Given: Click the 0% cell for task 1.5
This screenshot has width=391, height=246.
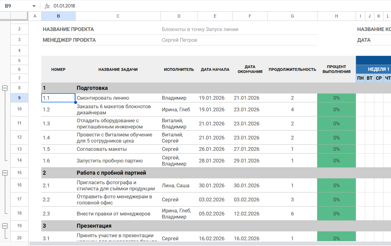Looking at the screenshot, I should tap(336, 149).
